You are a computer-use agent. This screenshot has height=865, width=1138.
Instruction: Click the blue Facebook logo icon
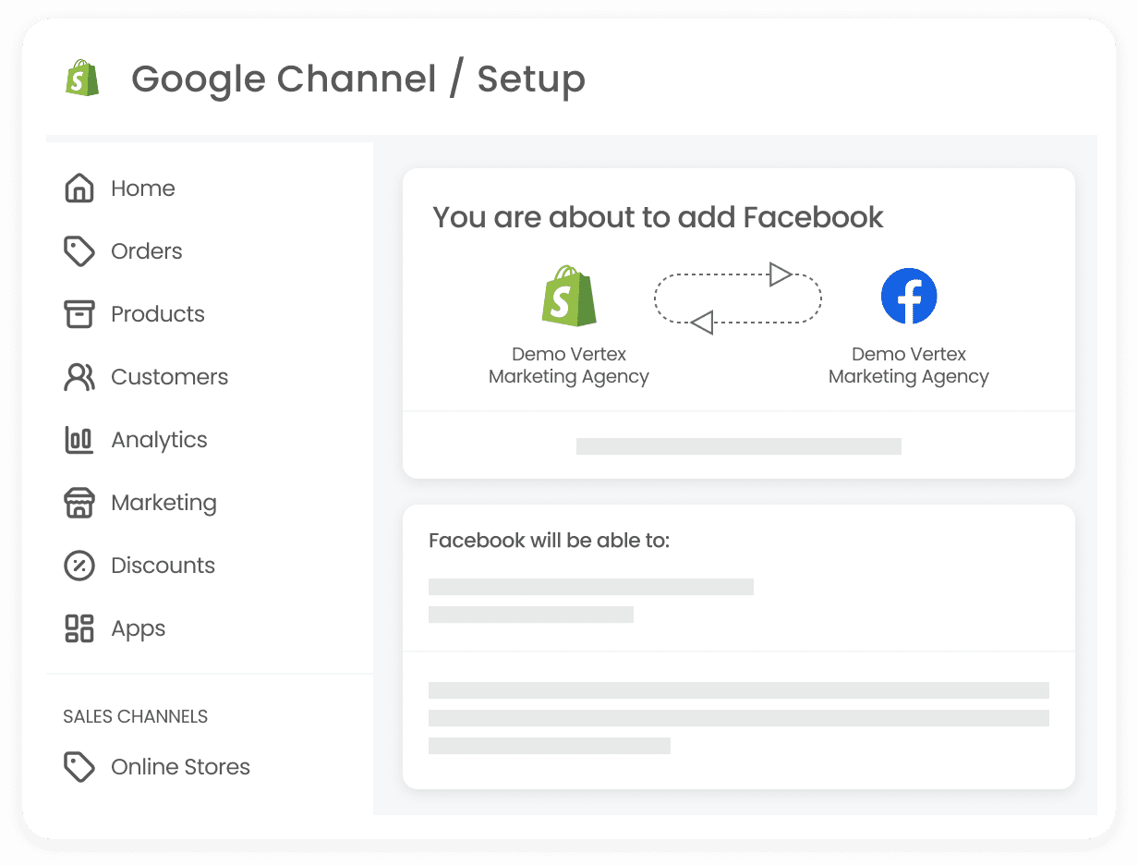(x=909, y=296)
